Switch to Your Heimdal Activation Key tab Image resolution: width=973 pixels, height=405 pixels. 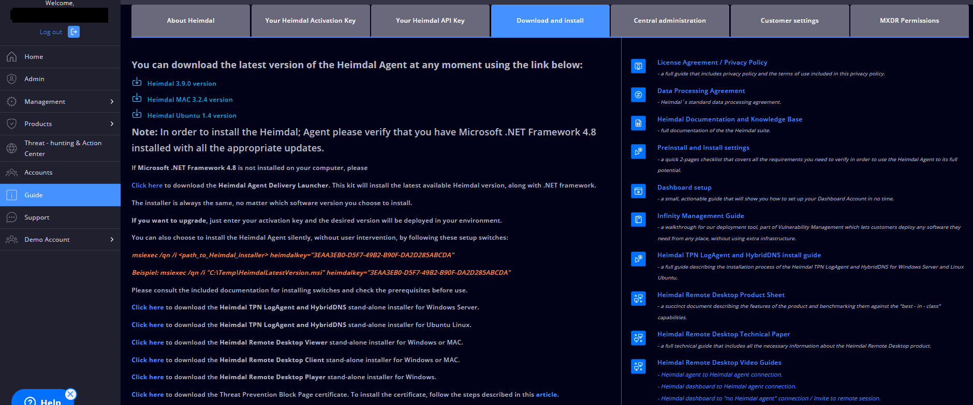(311, 21)
